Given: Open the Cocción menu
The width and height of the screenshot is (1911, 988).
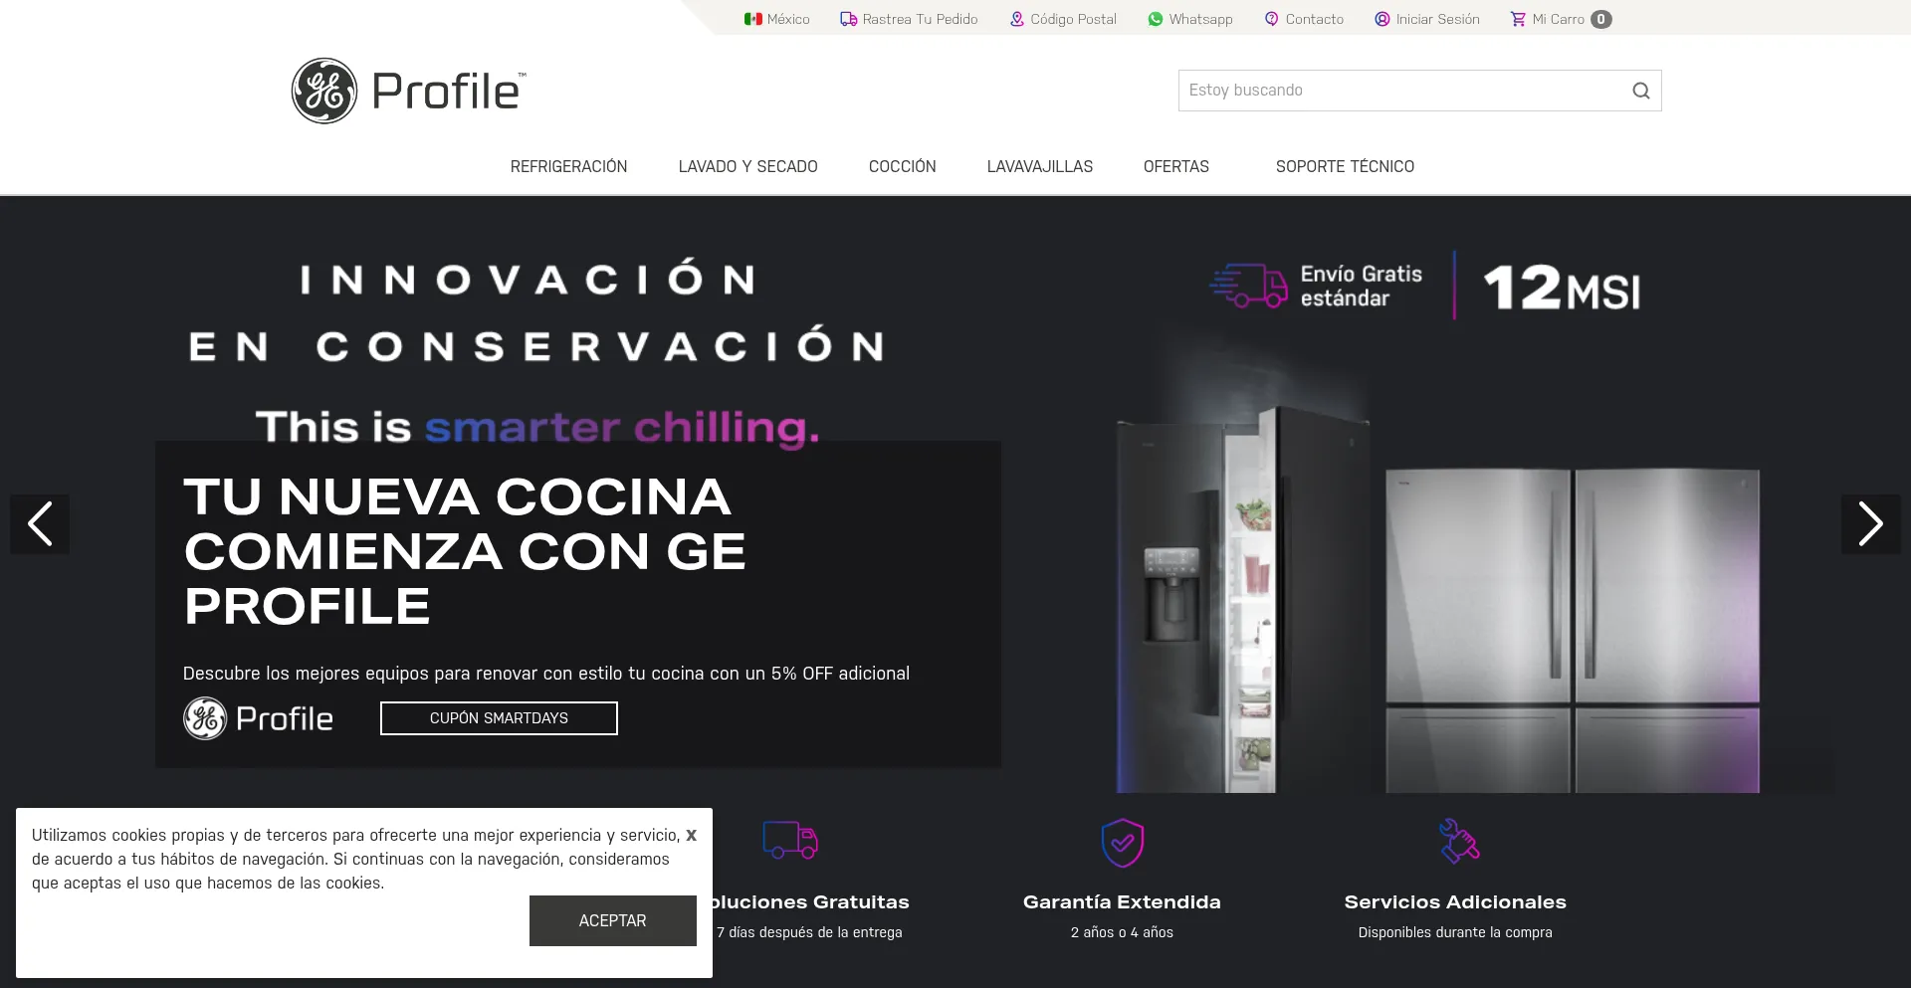Looking at the screenshot, I should [x=902, y=166].
